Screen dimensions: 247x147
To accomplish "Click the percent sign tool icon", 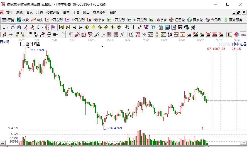I will tap(144, 35).
